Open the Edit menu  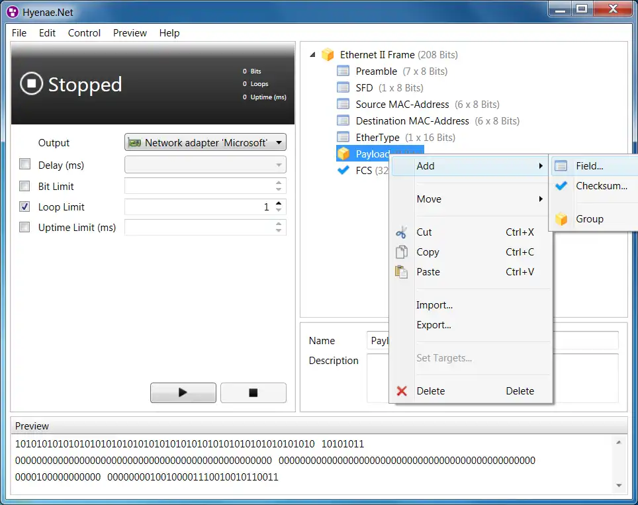[x=47, y=33]
